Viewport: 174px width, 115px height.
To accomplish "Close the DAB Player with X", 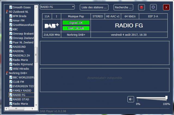I will [166, 7].
